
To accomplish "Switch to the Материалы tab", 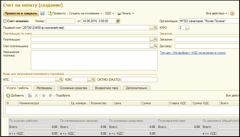I will (x=44, y=88).
